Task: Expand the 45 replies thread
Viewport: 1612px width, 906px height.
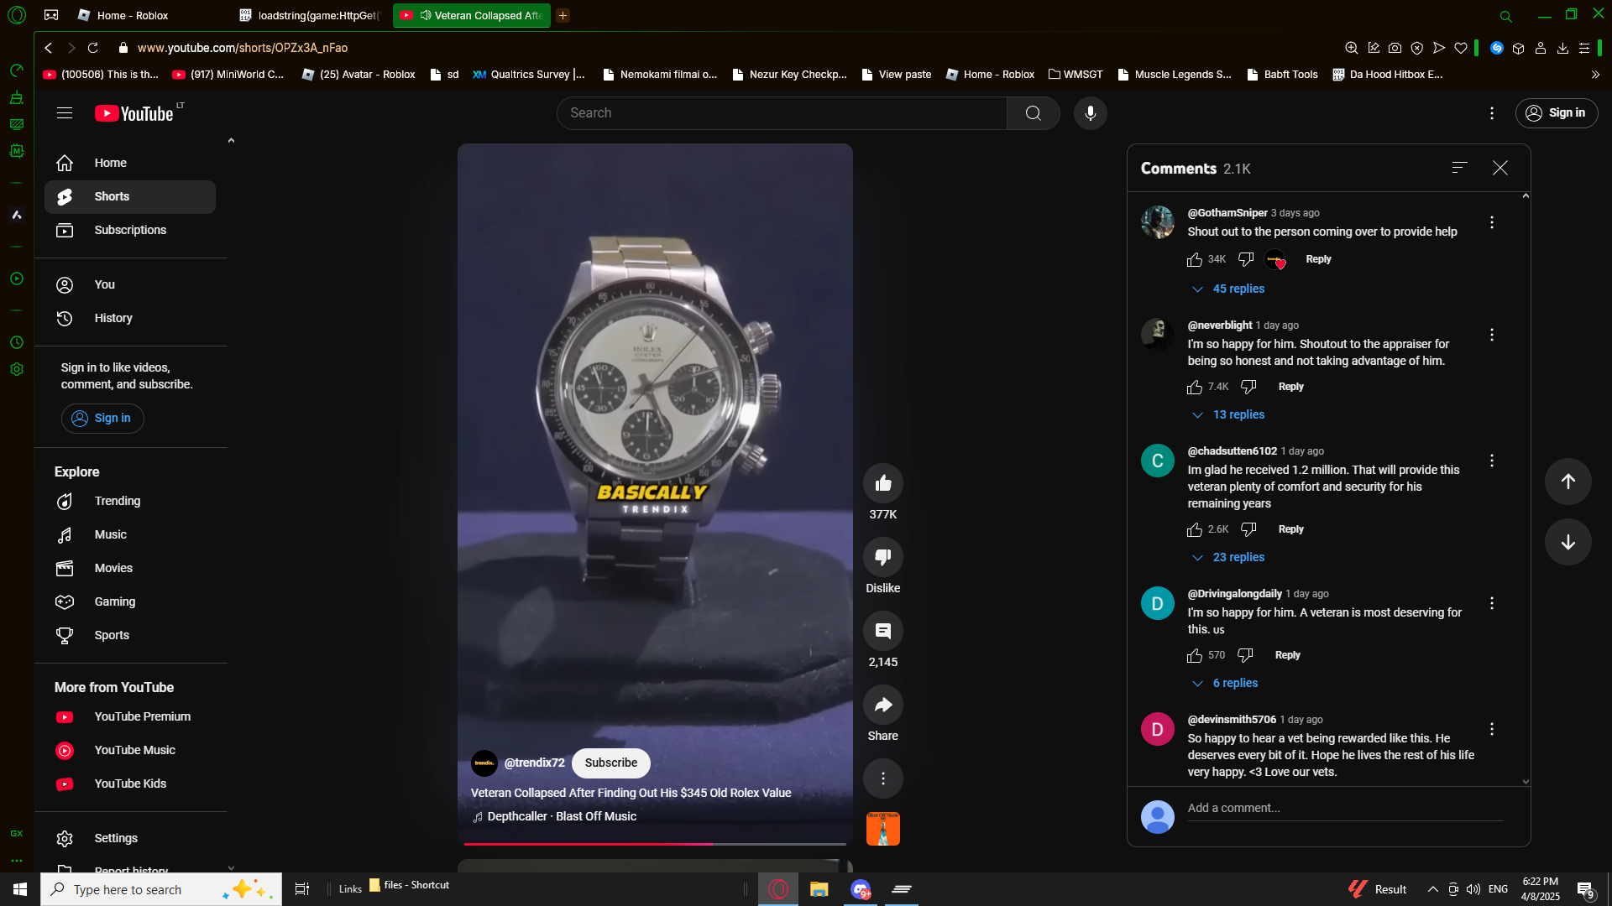Action: 1238,289
